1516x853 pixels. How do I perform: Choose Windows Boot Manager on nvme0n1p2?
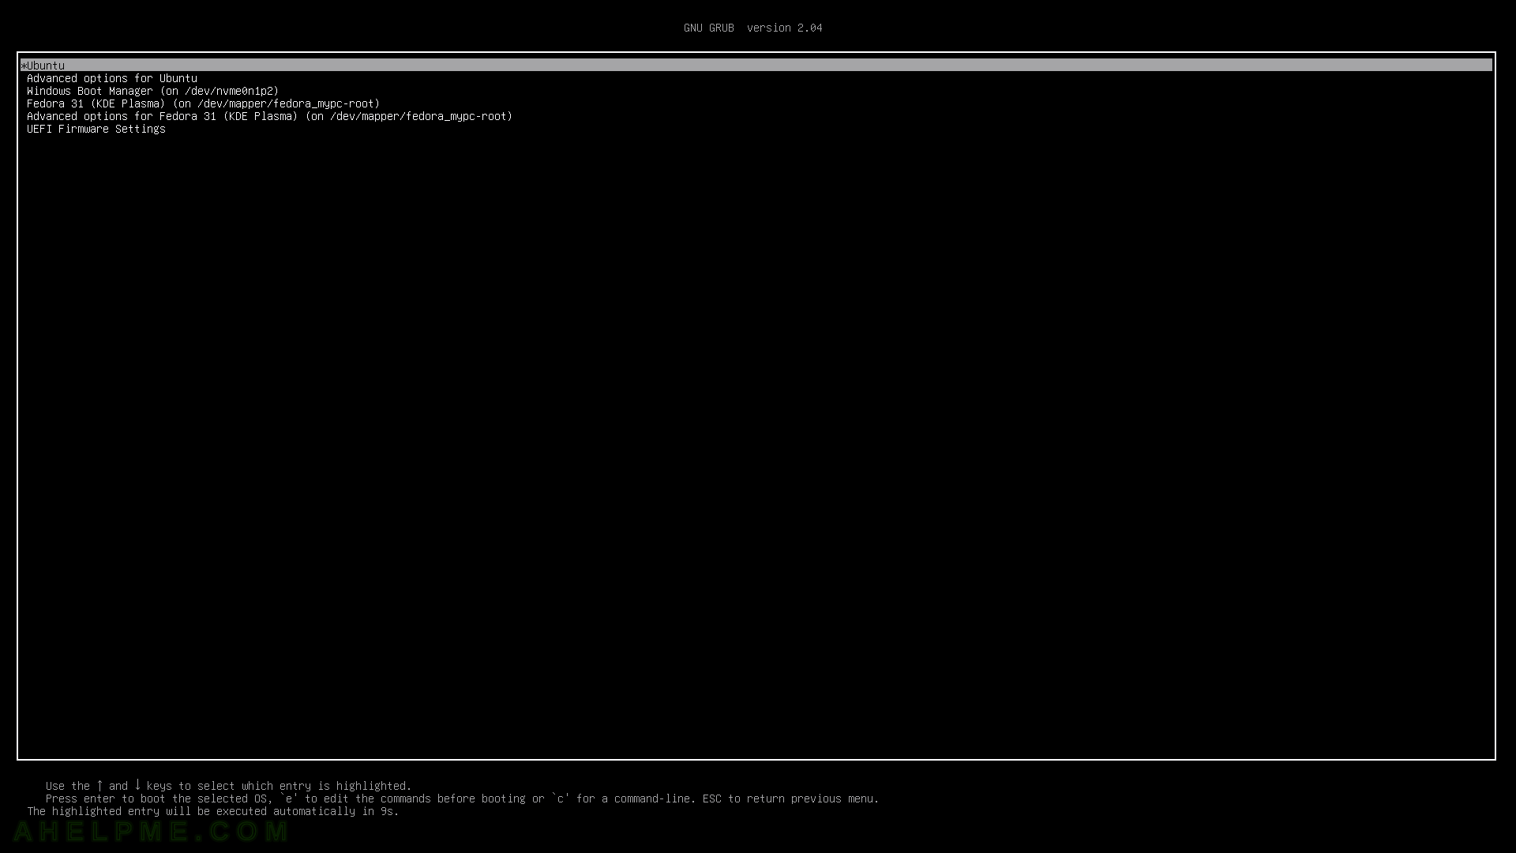[152, 91]
